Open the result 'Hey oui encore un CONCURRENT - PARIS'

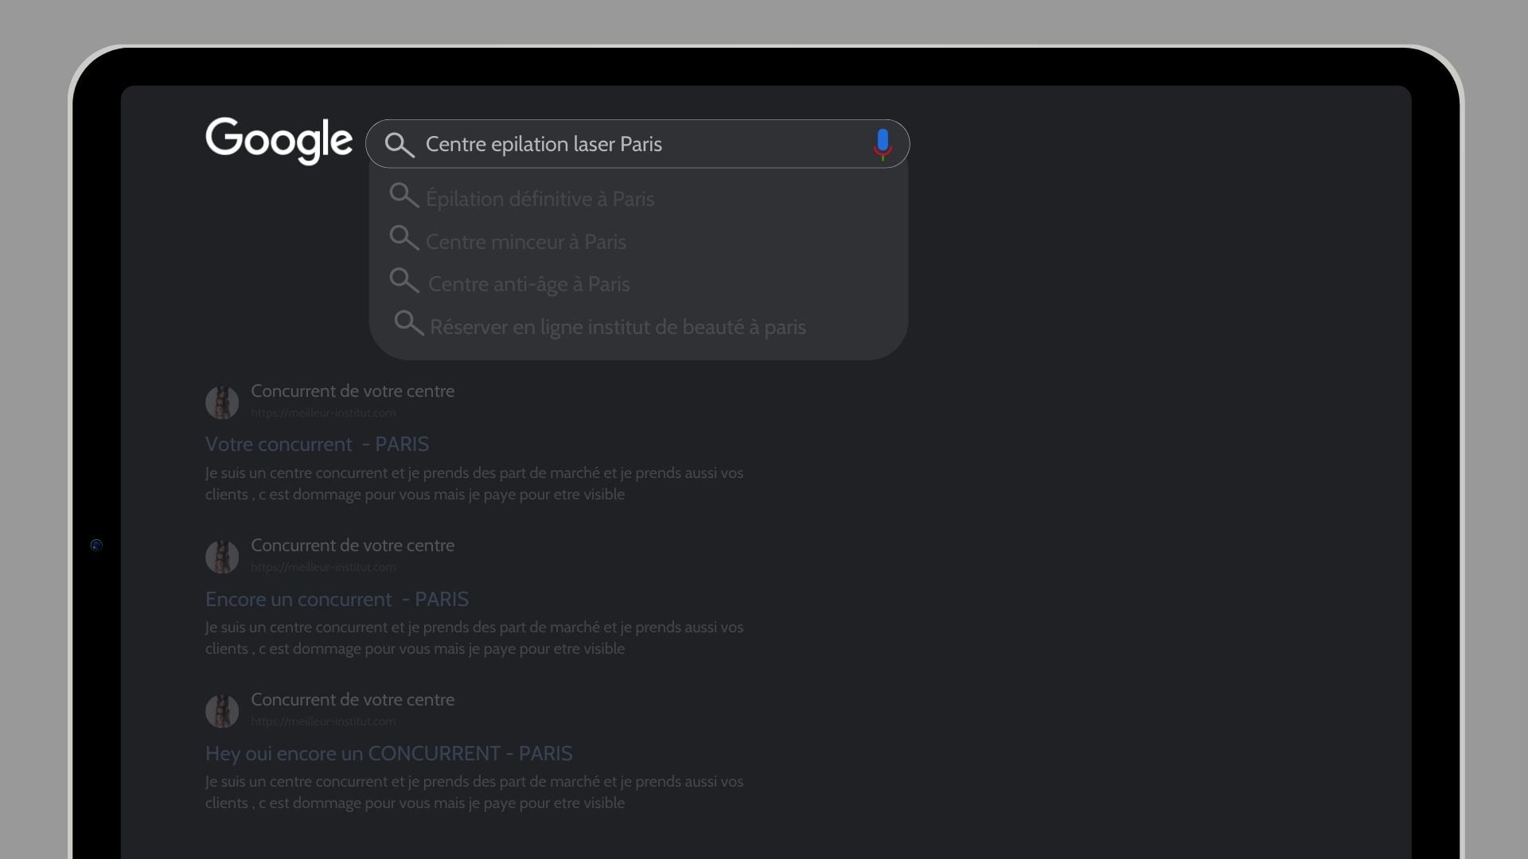(x=388, y=753)
